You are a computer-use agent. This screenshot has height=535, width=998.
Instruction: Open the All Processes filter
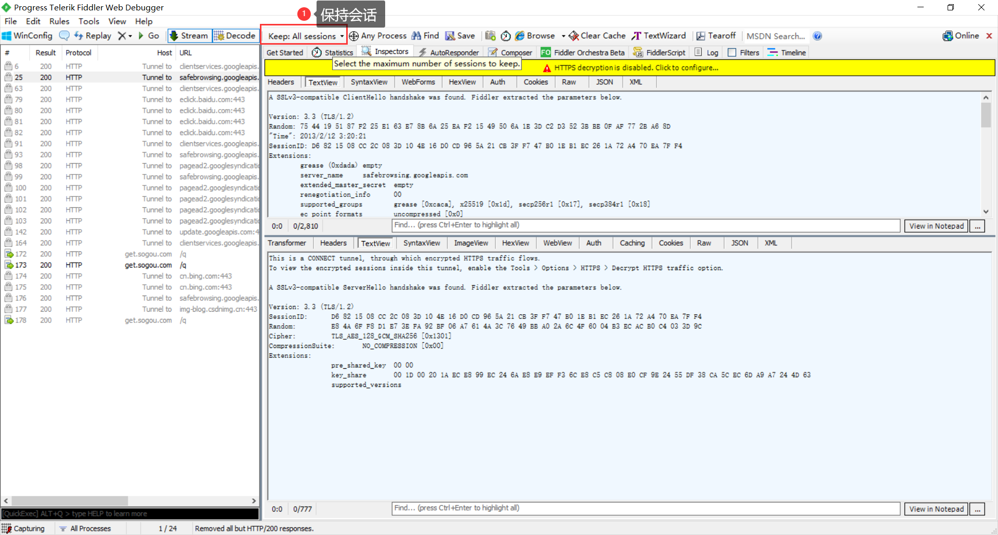(x=85, y=528)
